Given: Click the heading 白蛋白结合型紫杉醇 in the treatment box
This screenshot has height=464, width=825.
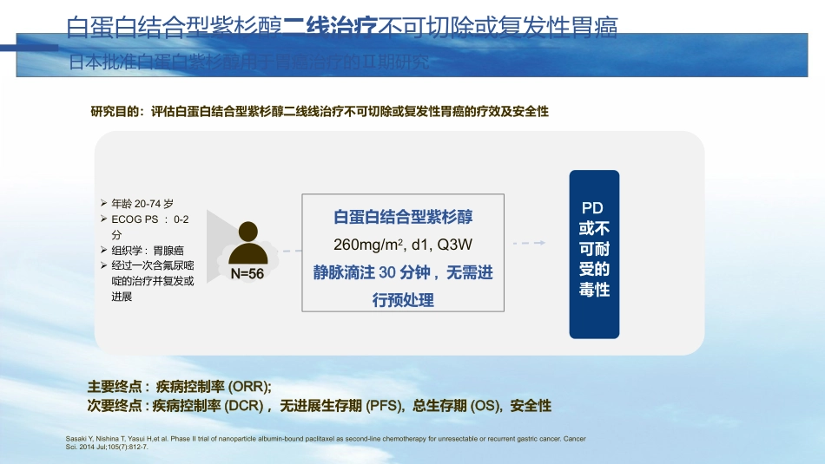Looking at the screenshot, I should (403, 217).
